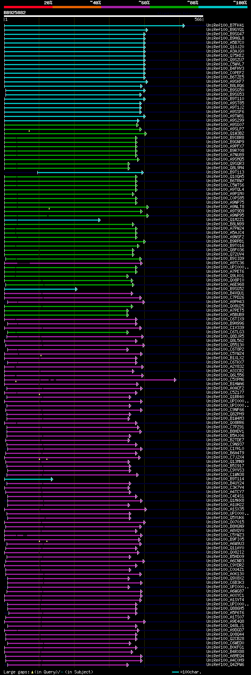Click the Large gaps legend text
The width and height of the screenshot is (251, 675).
coord(48,672)
